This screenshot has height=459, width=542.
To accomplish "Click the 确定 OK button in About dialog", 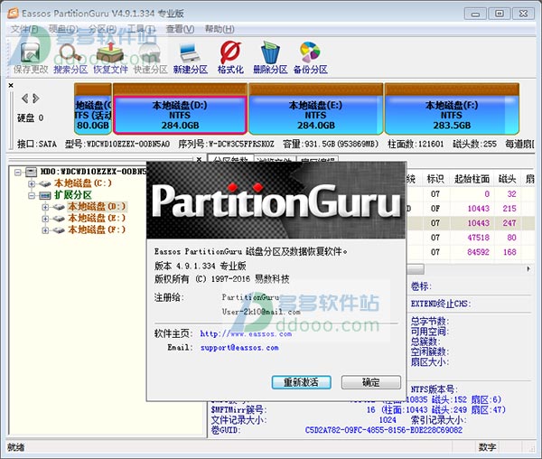I will point(371,382).
